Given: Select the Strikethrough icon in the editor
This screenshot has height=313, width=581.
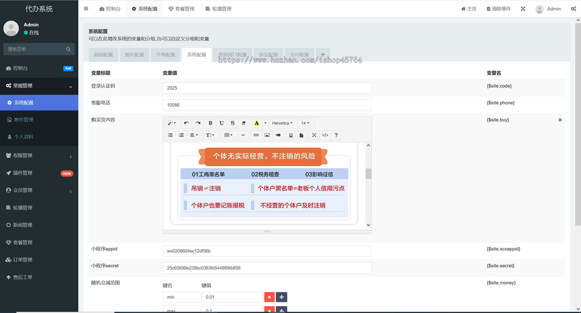Looking at the screenshot, I should [233, 123].
